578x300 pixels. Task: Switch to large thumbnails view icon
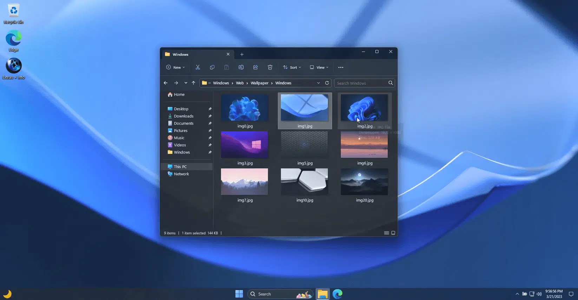click(393, 233)
